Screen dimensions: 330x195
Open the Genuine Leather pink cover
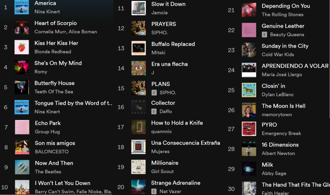point(249,30)
